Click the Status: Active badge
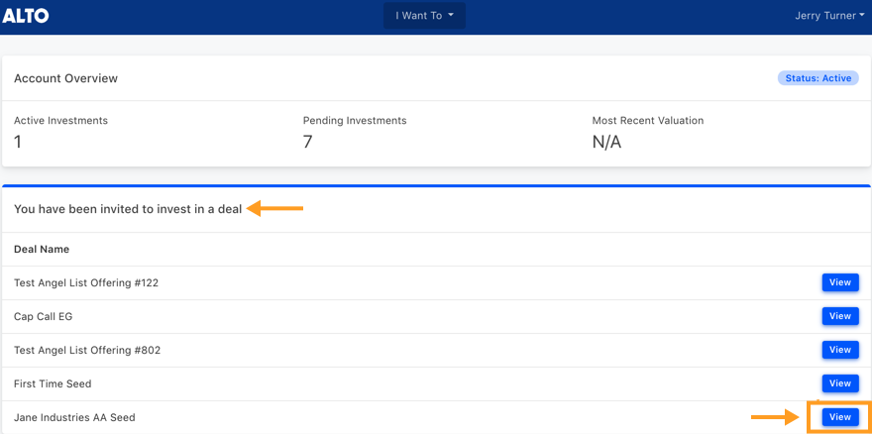The image size is (872, 434). click(818, 78)
